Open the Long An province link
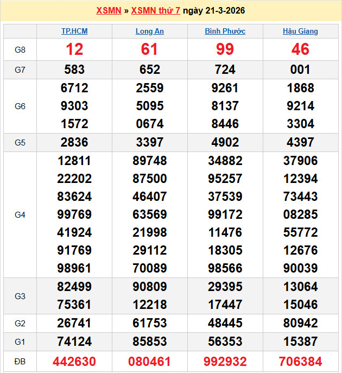This screenshot has width=342, height=373. [x=149, y=31]
